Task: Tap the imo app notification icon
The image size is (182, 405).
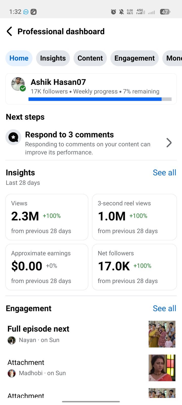Action: (x=26, y=12)
